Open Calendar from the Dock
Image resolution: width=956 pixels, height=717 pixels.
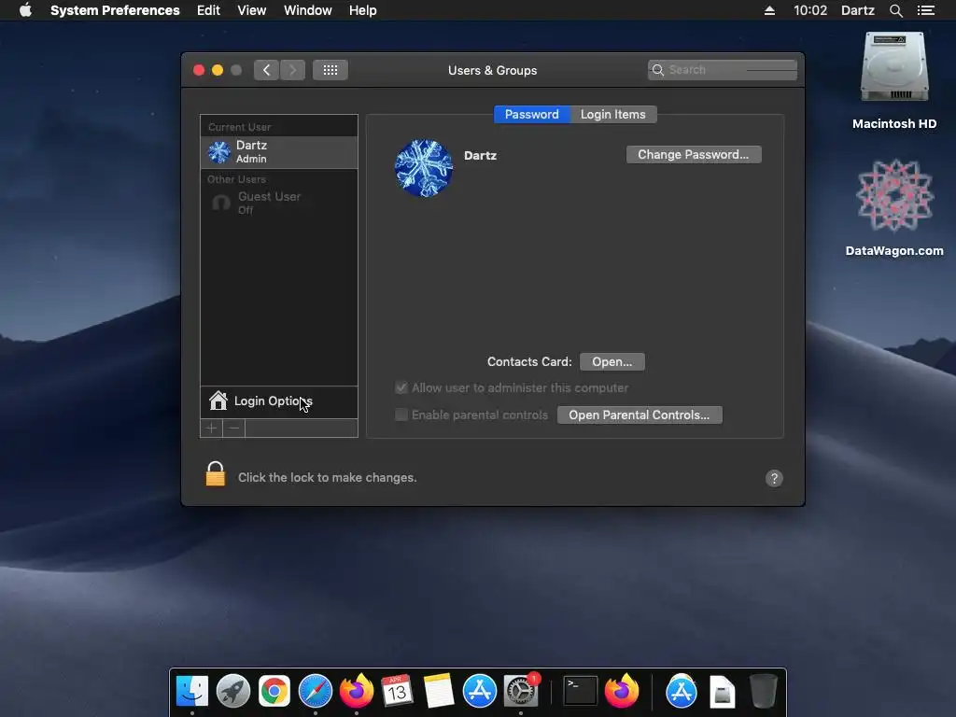397,691
